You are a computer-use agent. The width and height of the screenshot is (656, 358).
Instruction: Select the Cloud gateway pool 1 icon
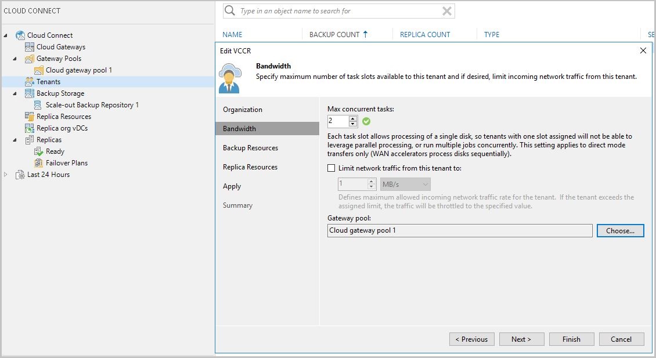click(x=38, y=70)
